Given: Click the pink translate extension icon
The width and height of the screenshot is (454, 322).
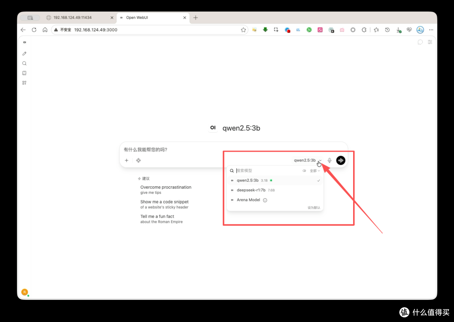Looking at the screenshot, I should coord(320,29).
